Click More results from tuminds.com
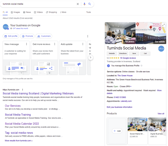Screen dimensions: 168x146 point(18,141)
